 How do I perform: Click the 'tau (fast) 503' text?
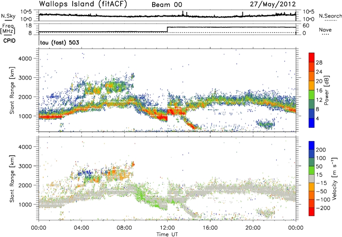[59, 42]
